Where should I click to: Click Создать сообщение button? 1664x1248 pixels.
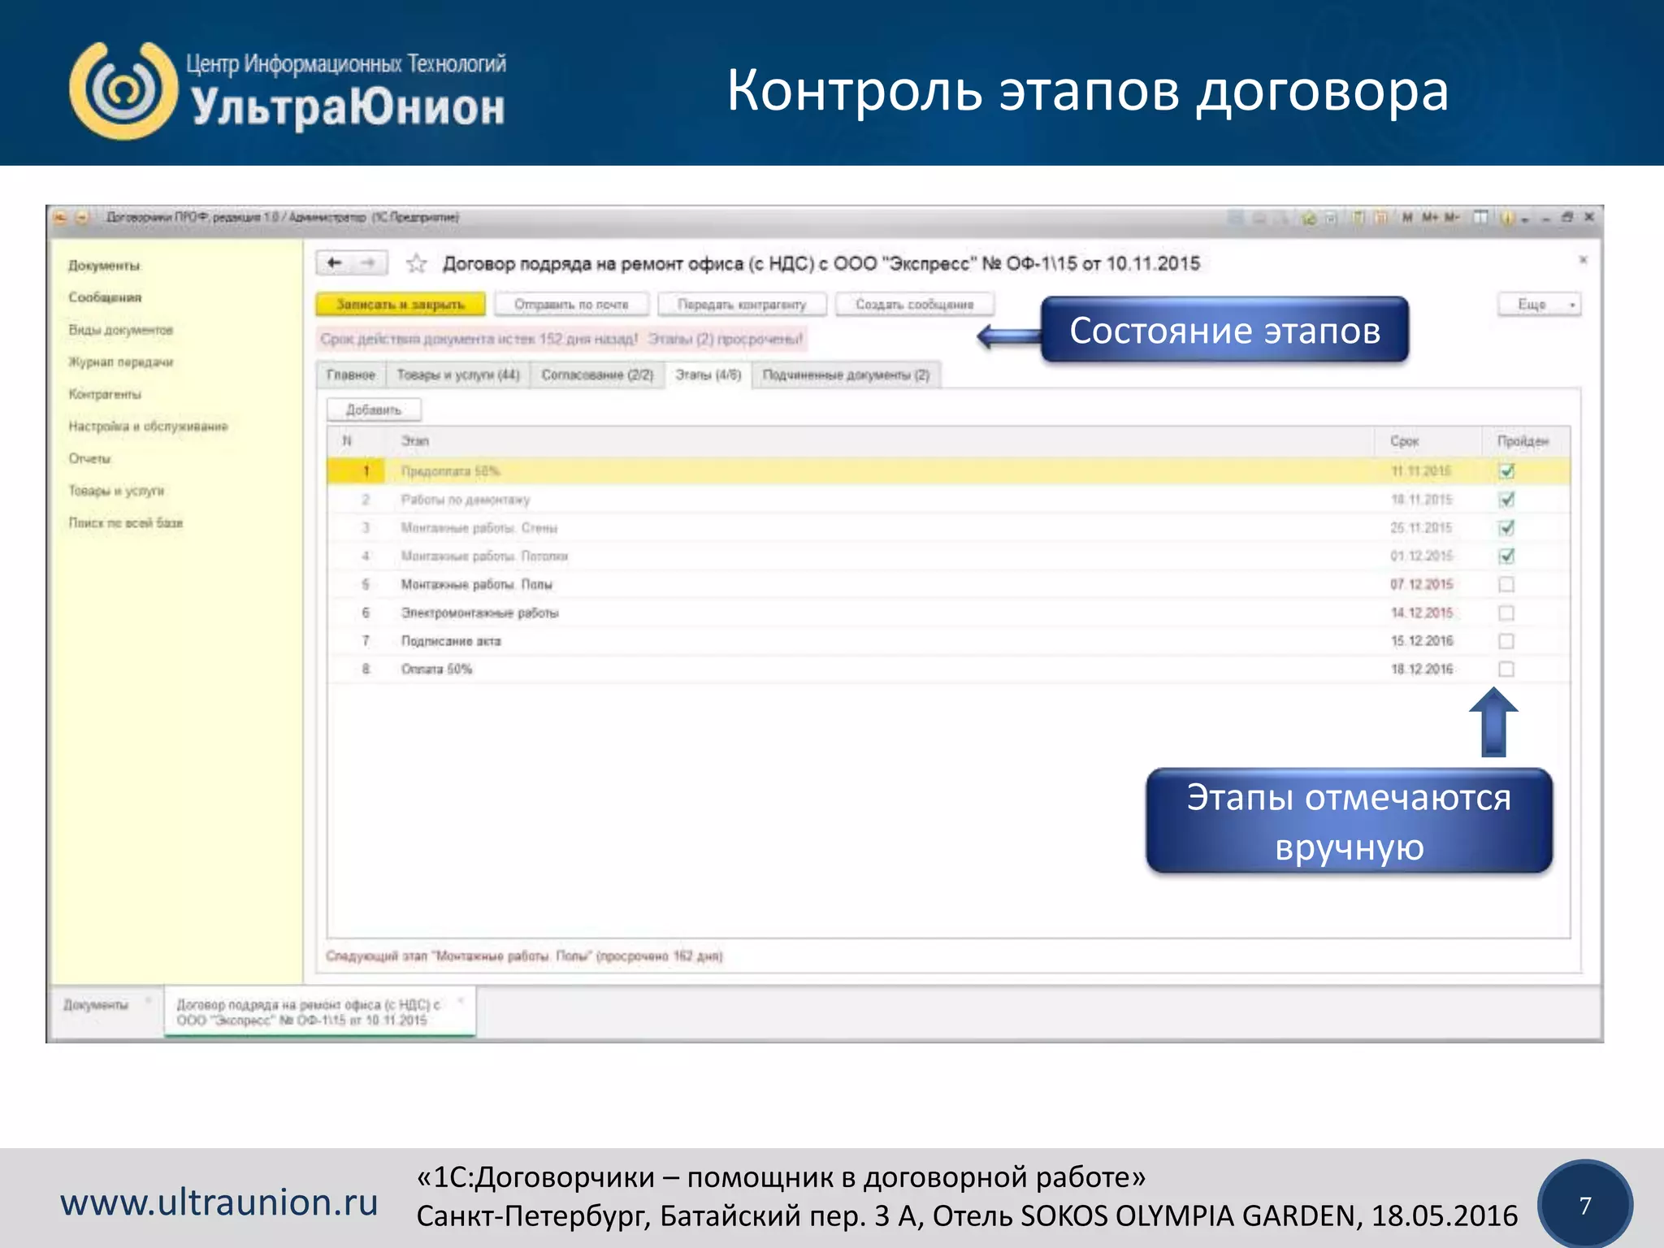(x=914, y=304)
